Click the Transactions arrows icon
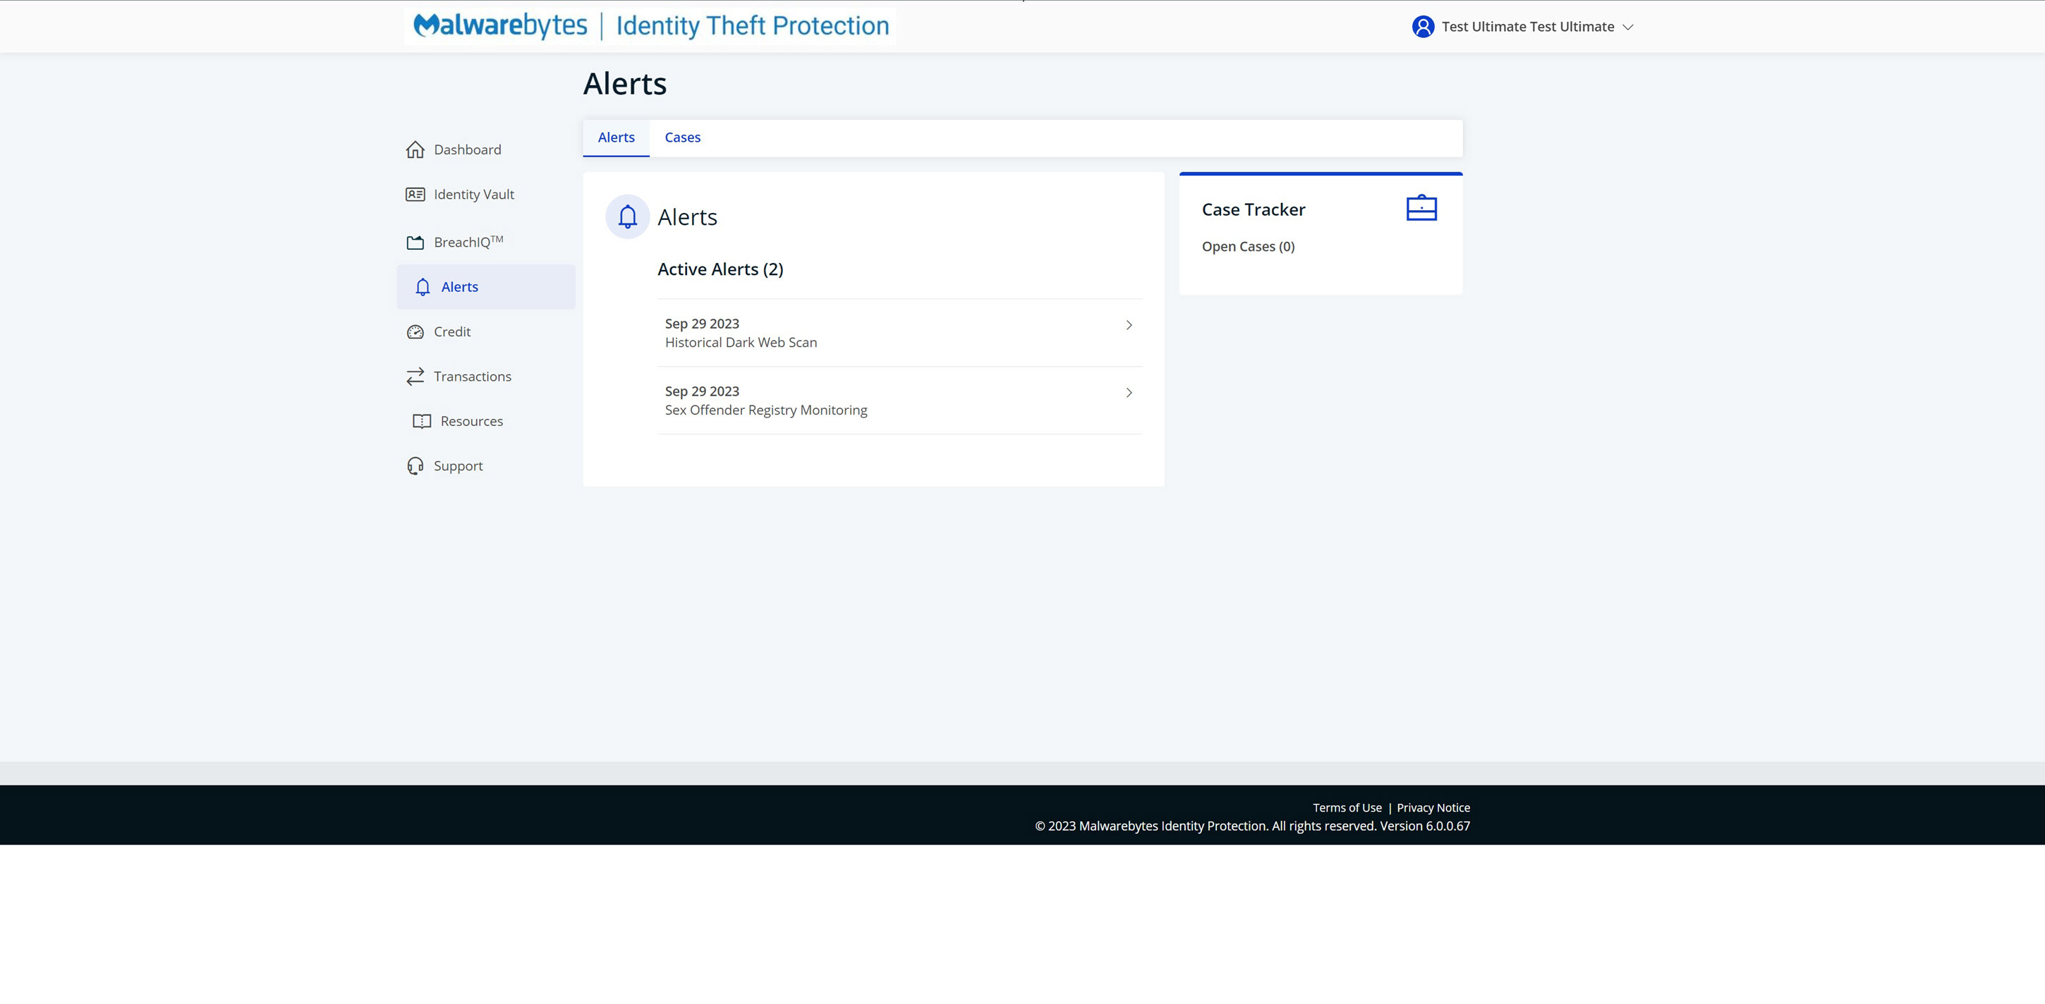Image resolution: width=2045 pixels, height=1004 pixels. [x=415, y=377]
